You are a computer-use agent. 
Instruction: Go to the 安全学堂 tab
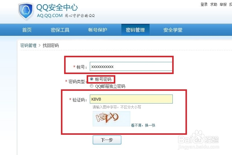pyautogui.click(x=173, y=30)
